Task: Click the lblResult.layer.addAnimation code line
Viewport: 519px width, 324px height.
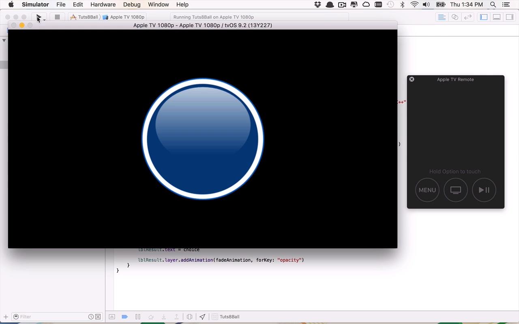Action: coord(221,260)
